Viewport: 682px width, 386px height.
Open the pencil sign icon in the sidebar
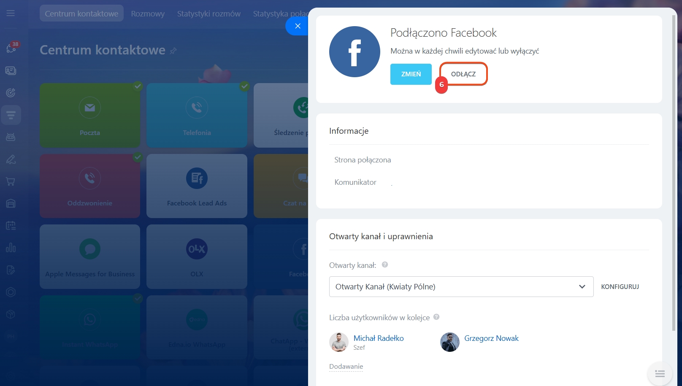tap(11, 159)
